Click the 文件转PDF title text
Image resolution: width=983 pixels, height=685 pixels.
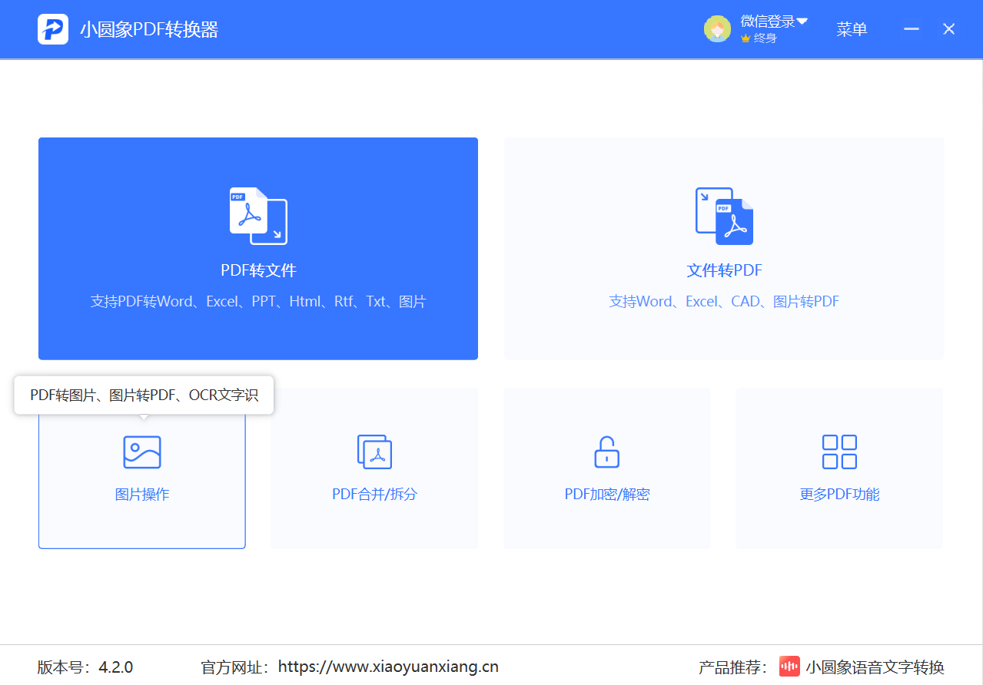pyautogui.click(x=724, y=270)
